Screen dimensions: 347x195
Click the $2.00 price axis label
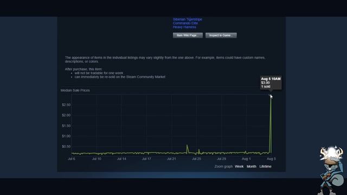coord(66,115)
